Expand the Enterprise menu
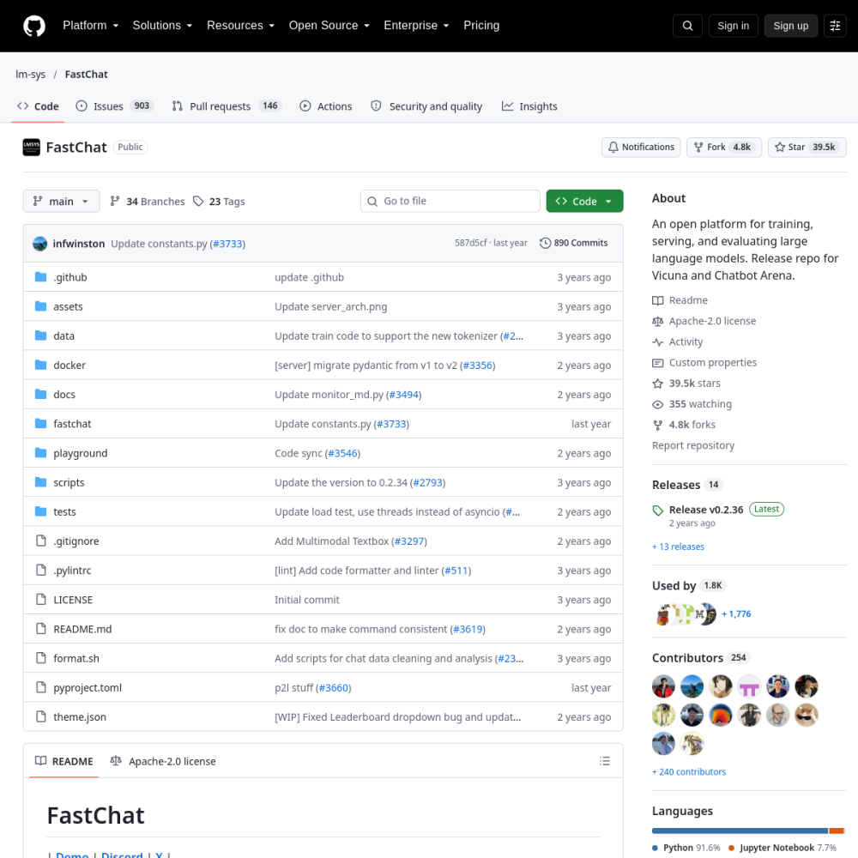This screenshot has height=858, width=858. pos(416,26)
